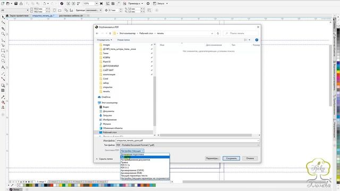This screenshot has height=191, width=340.
Task: Click the blue Help icon in dialog
Action: point(257,40)
